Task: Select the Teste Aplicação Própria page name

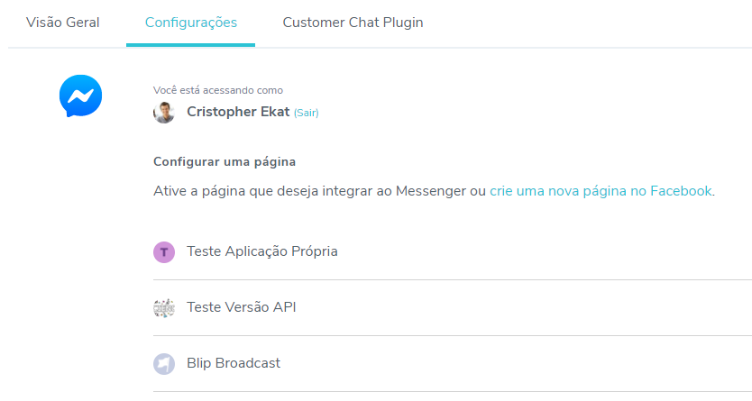Action: pos(262,251)
